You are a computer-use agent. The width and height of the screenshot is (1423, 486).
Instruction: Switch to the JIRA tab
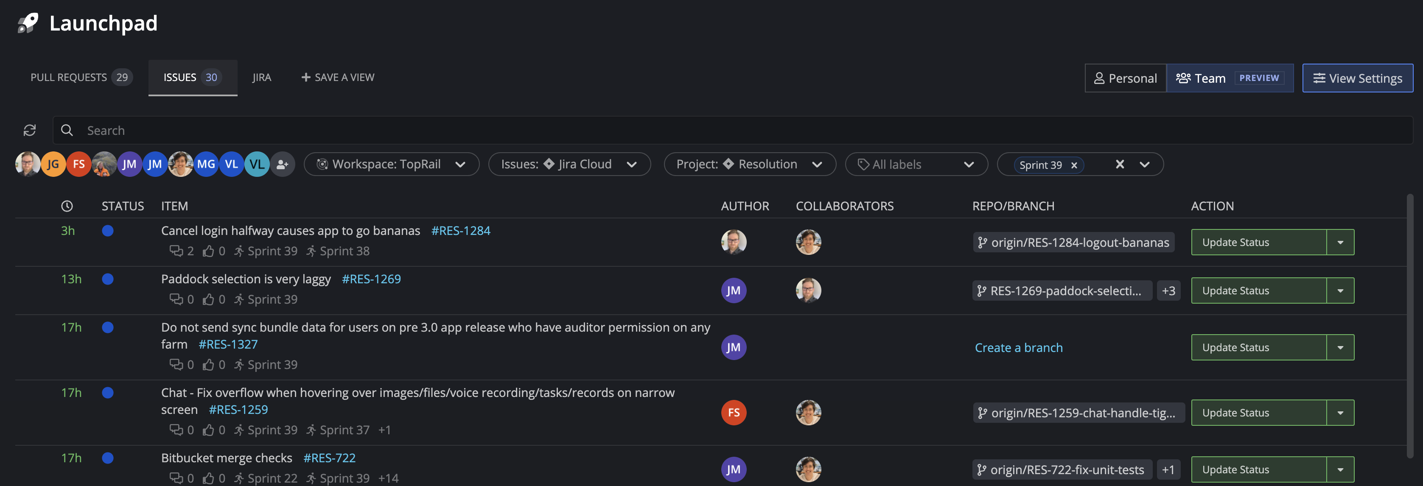261,77
